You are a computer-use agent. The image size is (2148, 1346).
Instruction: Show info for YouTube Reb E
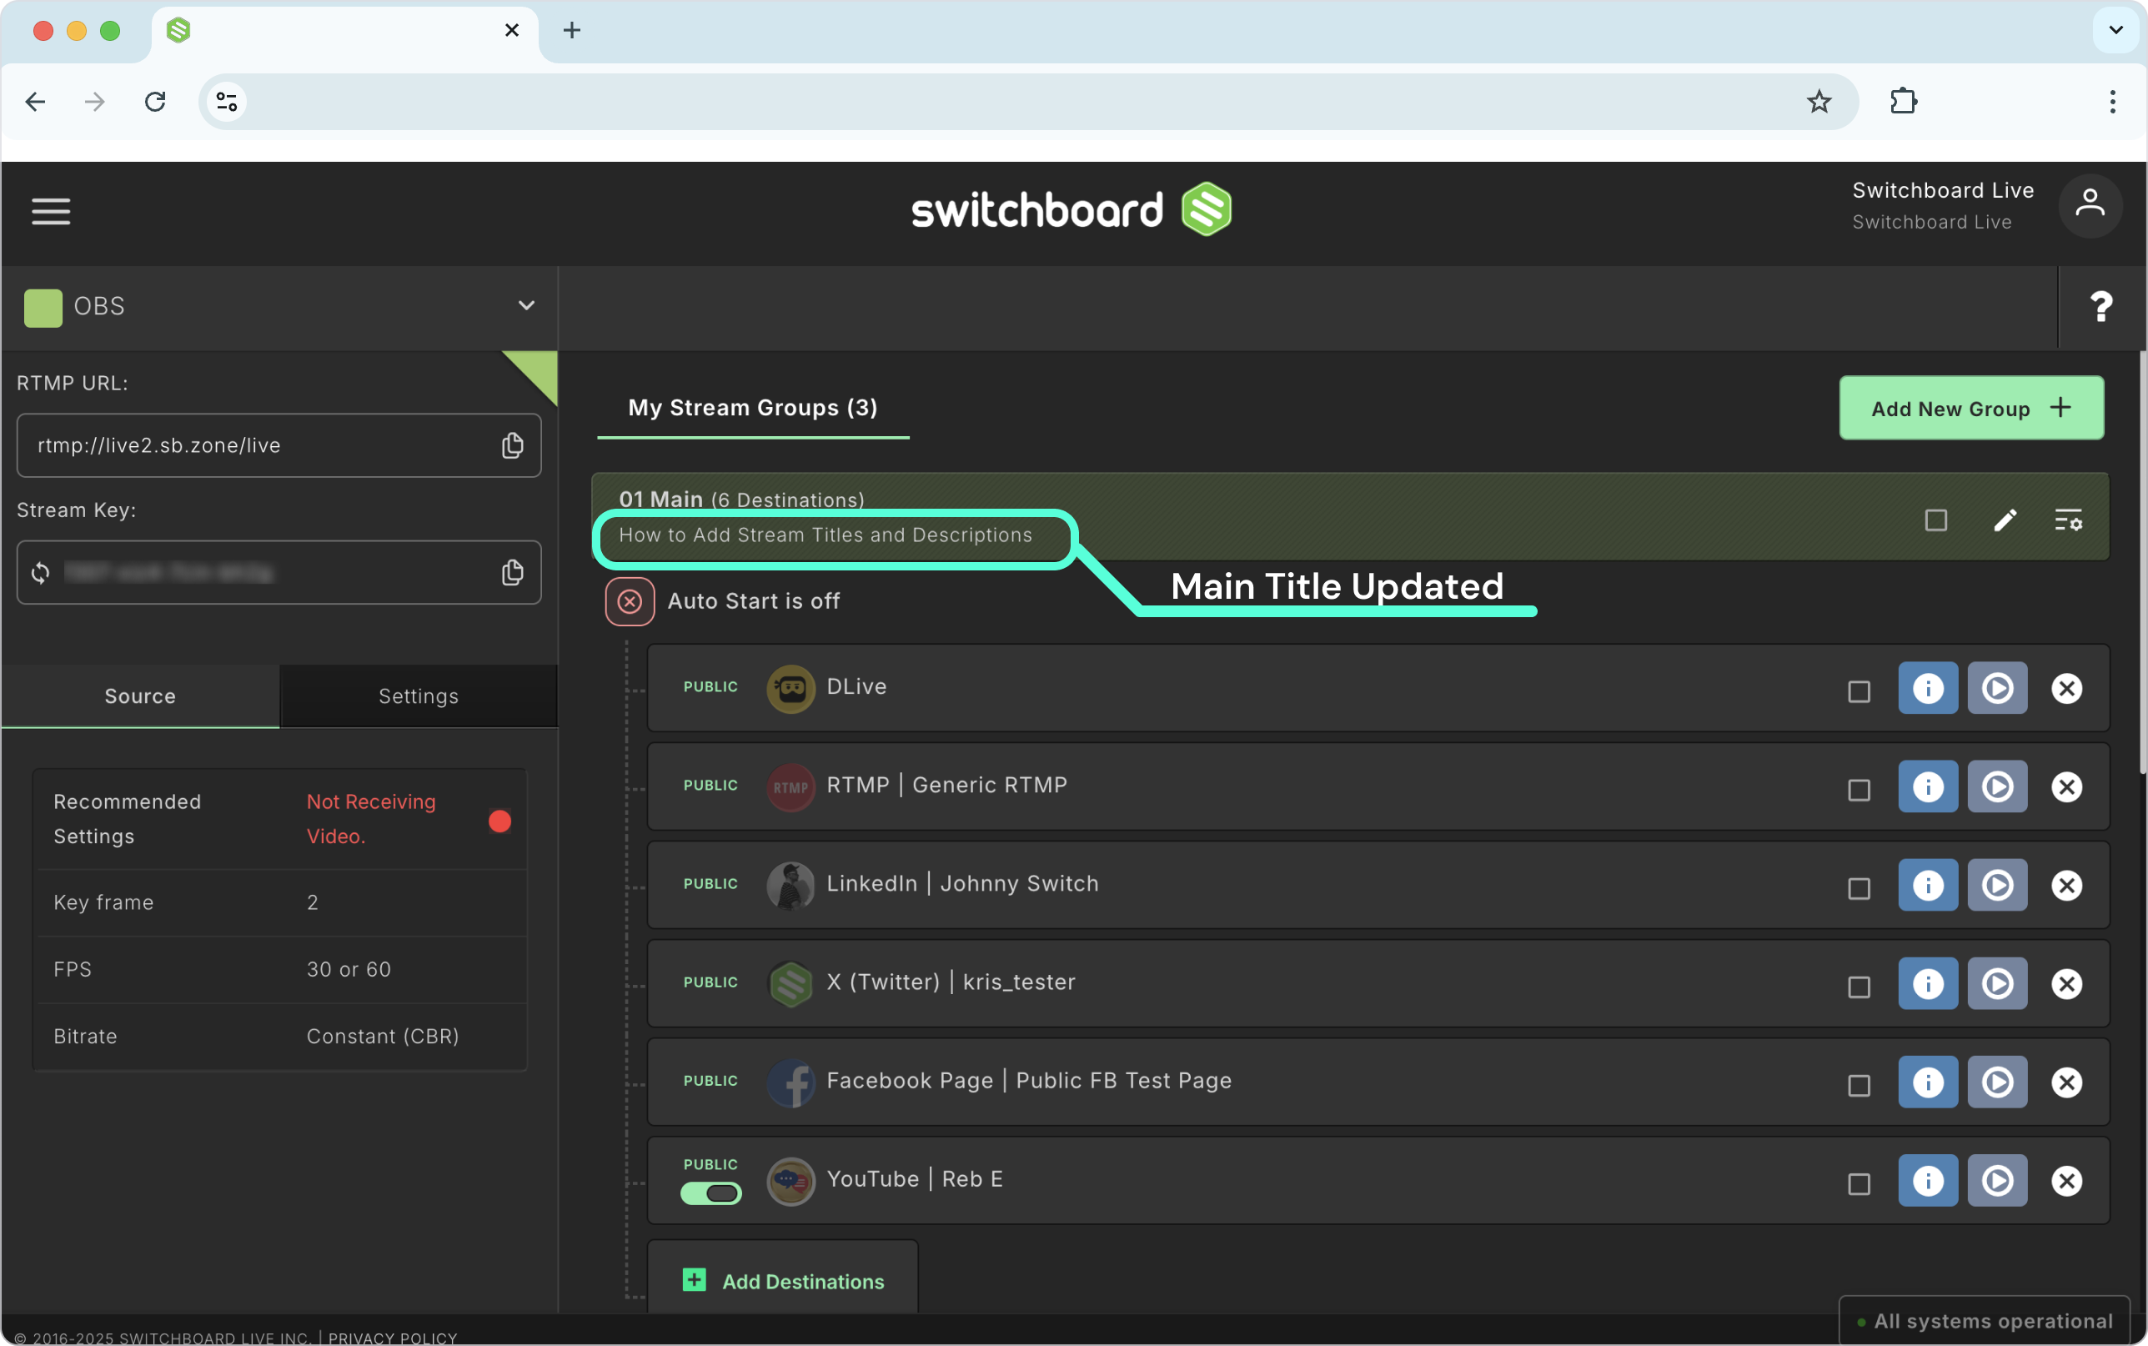tap(1928, 1182)
